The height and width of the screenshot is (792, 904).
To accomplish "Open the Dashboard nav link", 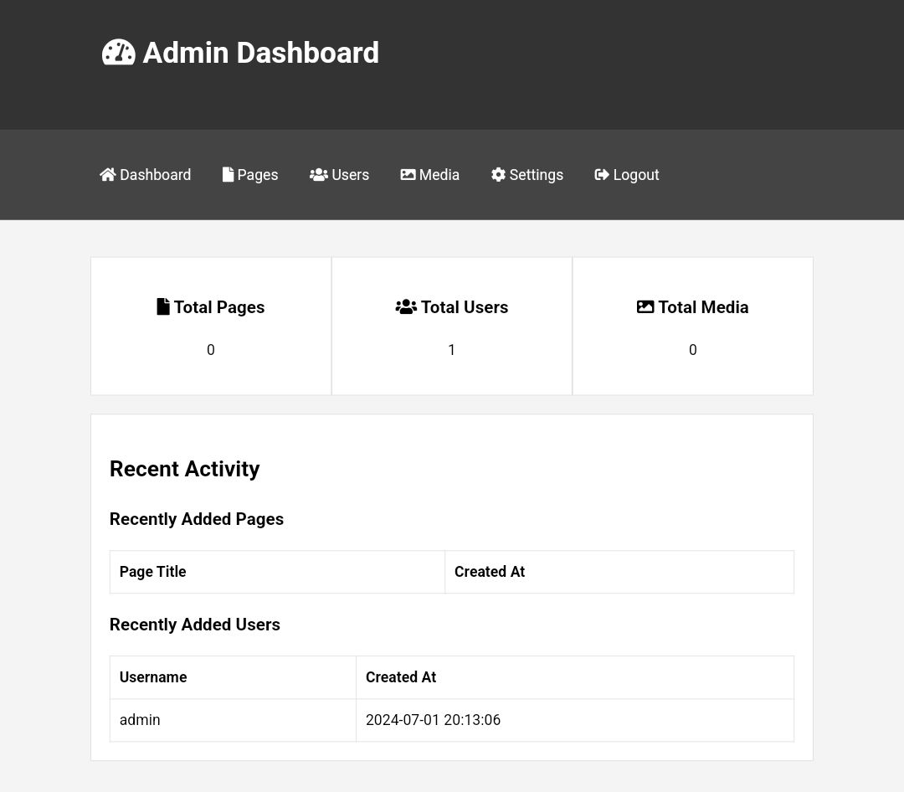I will pyautogui.click(x=155, y=175).
